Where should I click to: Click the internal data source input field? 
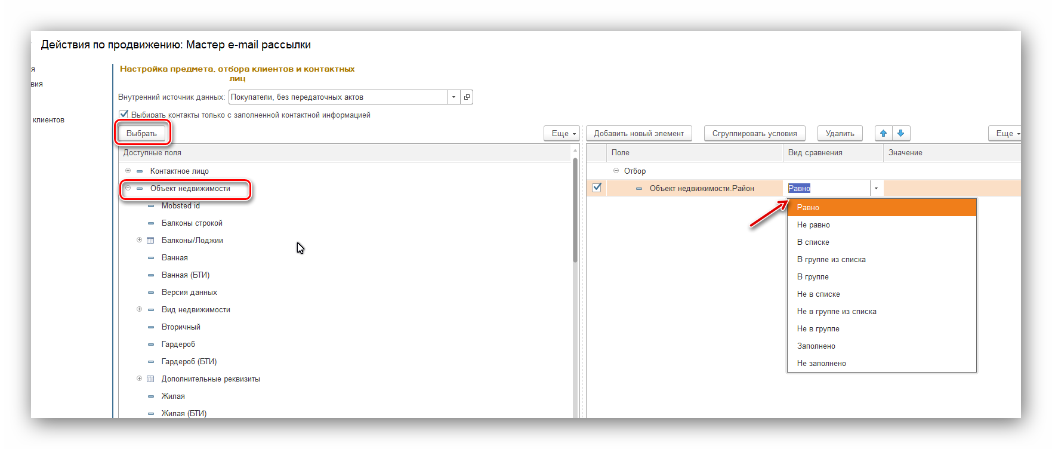[338, 97]
